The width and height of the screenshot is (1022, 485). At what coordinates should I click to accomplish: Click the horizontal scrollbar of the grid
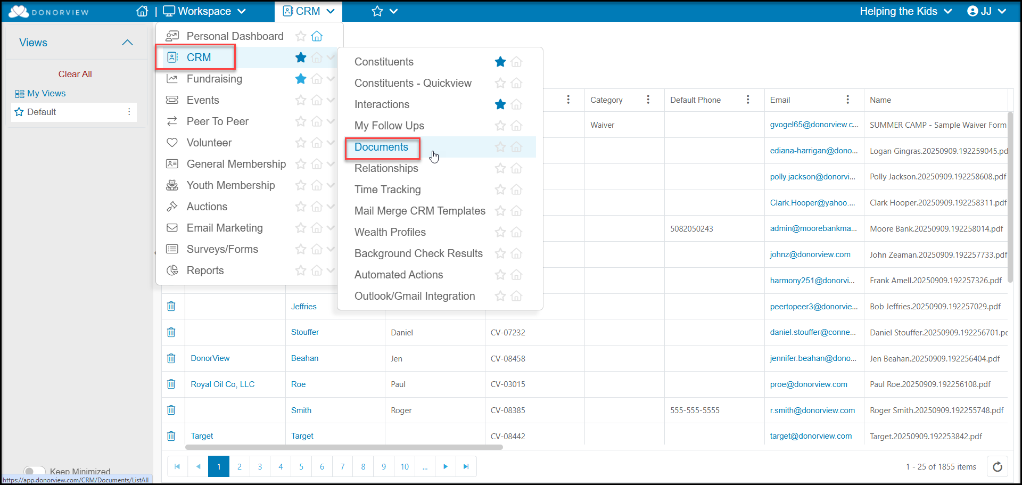(x=344, y=447)
